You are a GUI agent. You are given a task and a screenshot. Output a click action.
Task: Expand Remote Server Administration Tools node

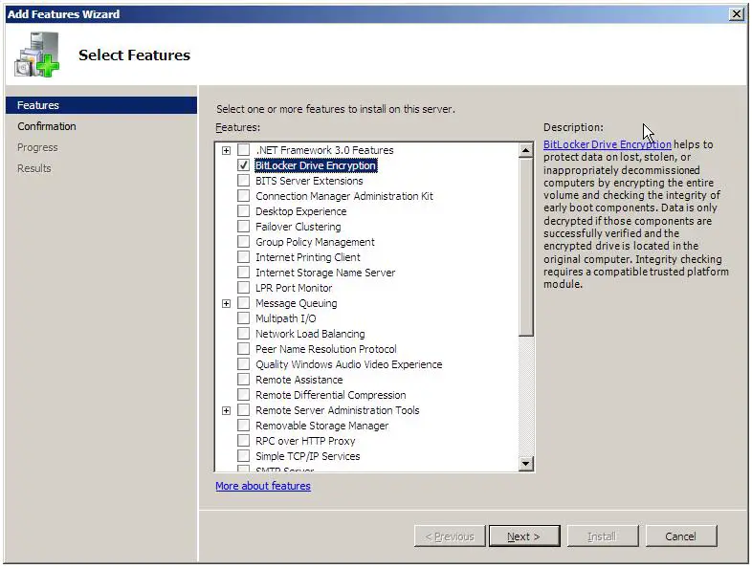pos(227,410)
